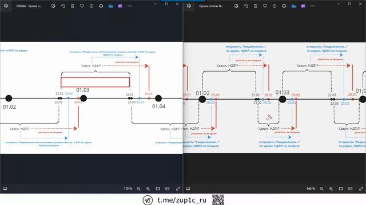Click the file title СХЕМА - Сроки о...
This screenshot has height=205, width=366.
[29, 6]
